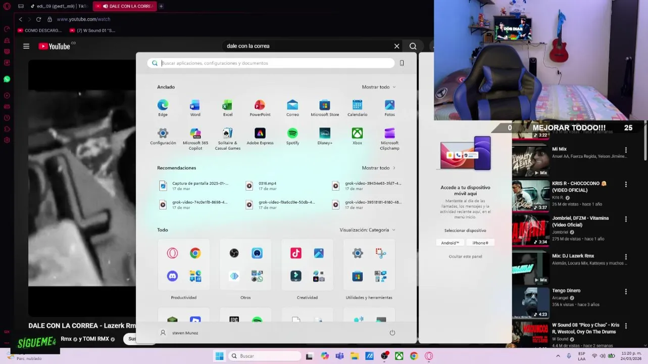The height and width of the screenshot is (364, 648).
Task: Open Solitaire & Casual Games
Action: (x=228, y=139)
